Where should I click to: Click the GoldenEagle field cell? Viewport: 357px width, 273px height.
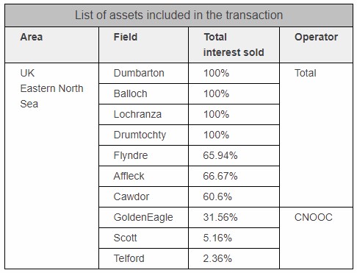[x=143, y=217]
